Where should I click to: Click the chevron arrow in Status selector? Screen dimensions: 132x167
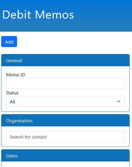[119, 101]
